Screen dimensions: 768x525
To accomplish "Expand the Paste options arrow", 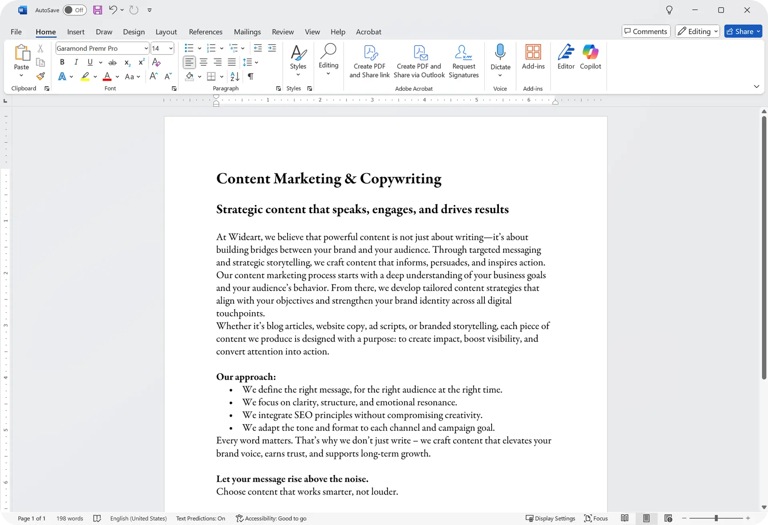I will tap(21, 76).
